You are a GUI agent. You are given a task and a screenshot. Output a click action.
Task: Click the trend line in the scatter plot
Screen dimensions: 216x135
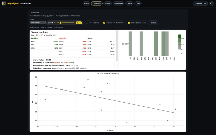(110, 100)
